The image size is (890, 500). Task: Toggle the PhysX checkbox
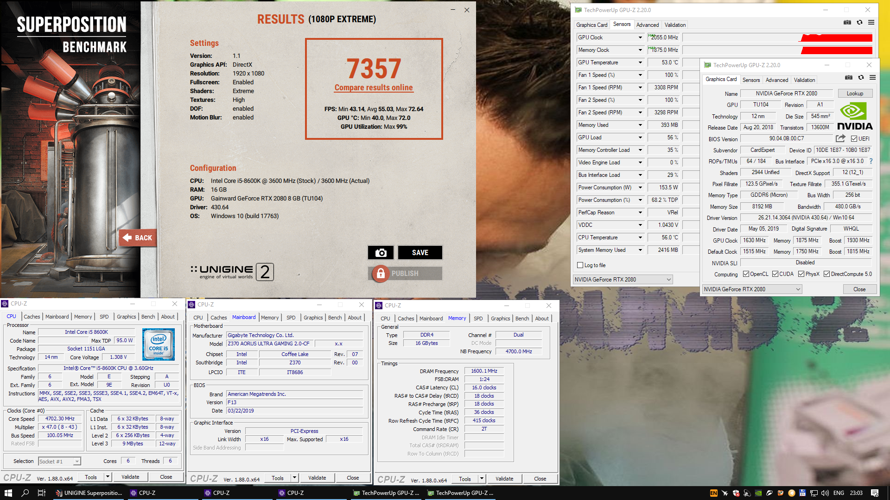[x=801, y=274]
